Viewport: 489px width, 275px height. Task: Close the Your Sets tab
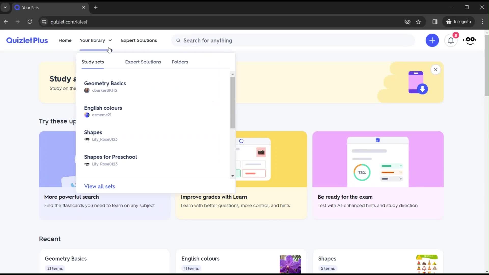[84, 7]
